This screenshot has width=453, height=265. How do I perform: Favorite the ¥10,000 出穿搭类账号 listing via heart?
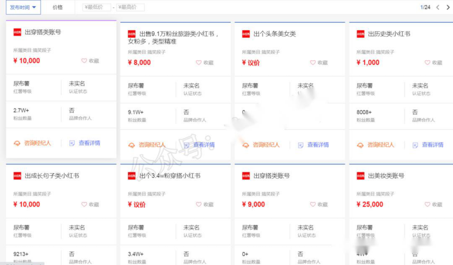pos(84,61)
